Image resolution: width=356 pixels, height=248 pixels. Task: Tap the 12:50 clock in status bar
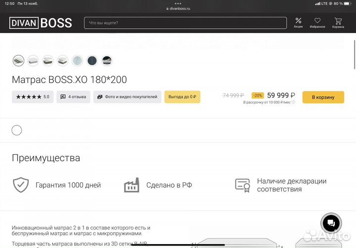(x=9, y=3)
